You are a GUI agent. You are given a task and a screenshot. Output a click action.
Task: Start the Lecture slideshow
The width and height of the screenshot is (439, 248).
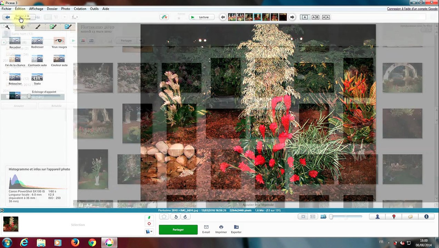(x=201, y=17)
